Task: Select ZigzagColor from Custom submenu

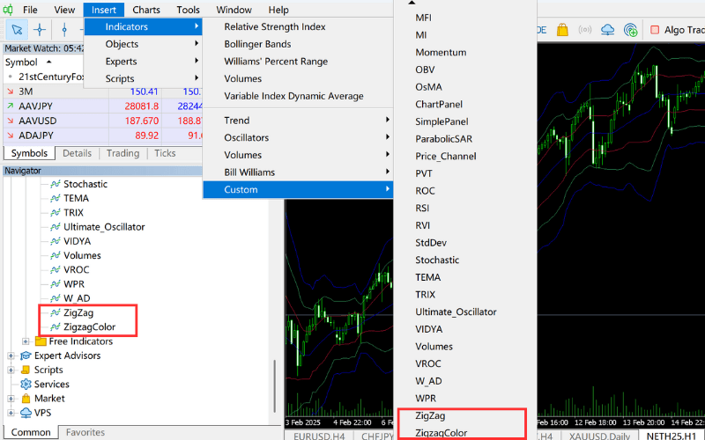Action: (x=442, y=432)
